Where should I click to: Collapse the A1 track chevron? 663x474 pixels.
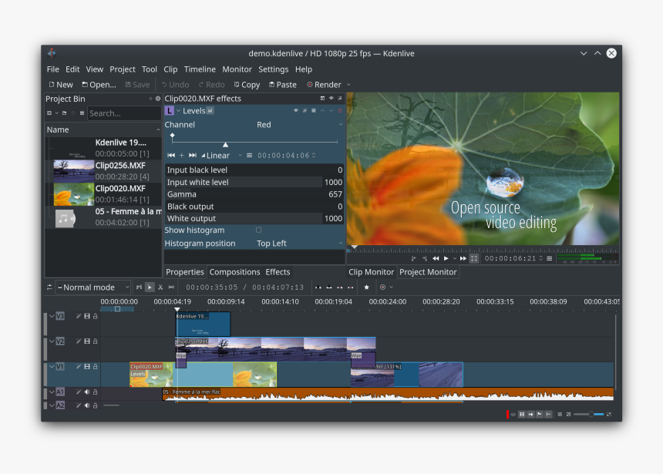52,392
